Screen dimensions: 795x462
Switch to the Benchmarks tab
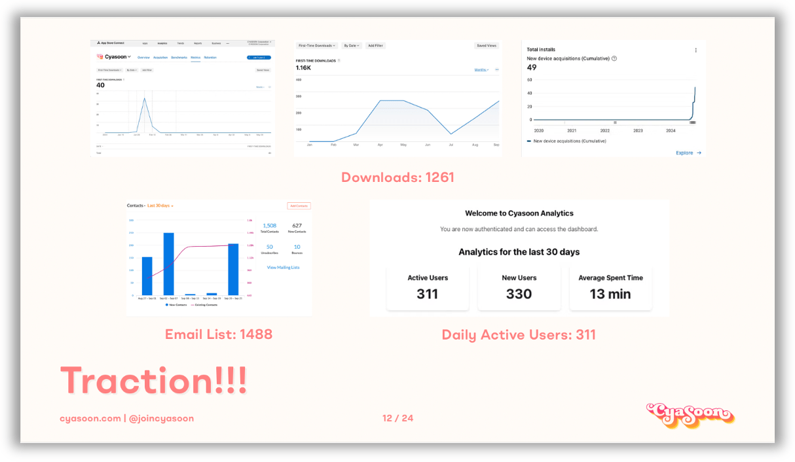click(179, 58)
